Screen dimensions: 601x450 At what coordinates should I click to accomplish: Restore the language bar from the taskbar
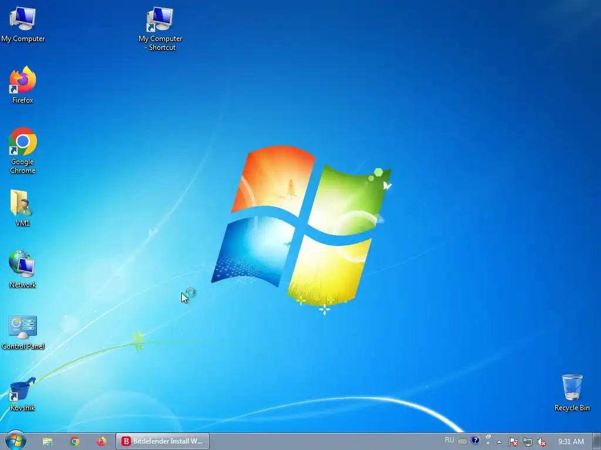tap(488, 437)
